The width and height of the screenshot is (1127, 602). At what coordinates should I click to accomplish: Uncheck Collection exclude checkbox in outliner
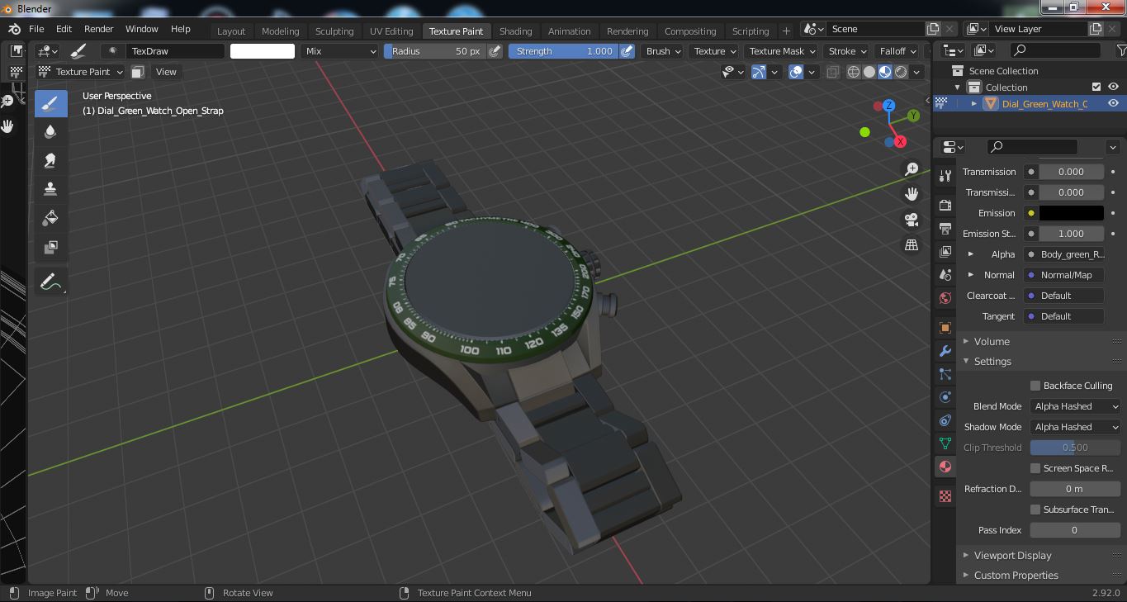[x=1096, y=87]
